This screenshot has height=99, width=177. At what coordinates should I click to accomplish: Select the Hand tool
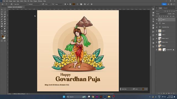[5, 31]
